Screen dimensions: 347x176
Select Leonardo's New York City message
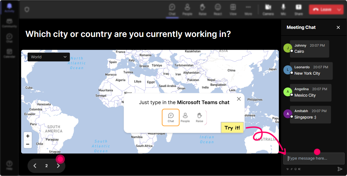311,71
